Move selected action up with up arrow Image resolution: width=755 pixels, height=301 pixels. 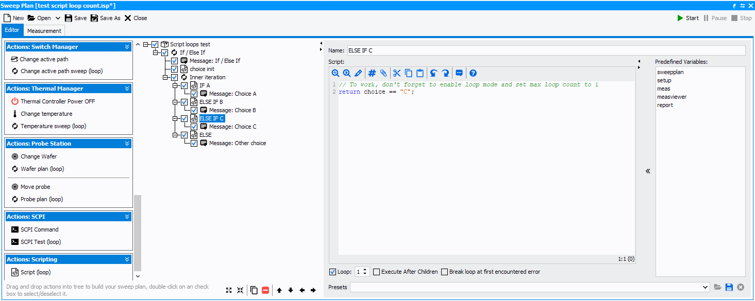click(x=279, y=290)
